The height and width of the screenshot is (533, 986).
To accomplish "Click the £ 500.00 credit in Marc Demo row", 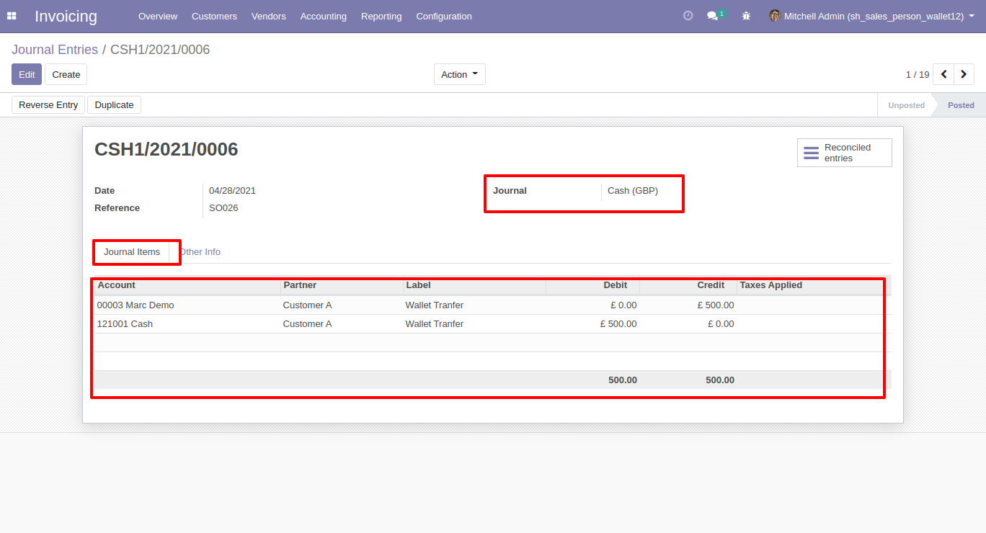I will [716, 305].
